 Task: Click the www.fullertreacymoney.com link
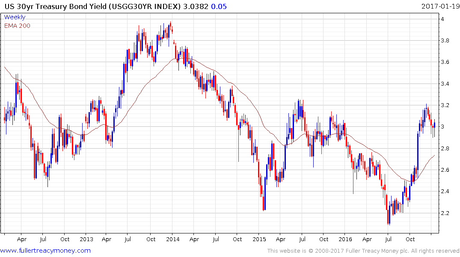point(45,251)
